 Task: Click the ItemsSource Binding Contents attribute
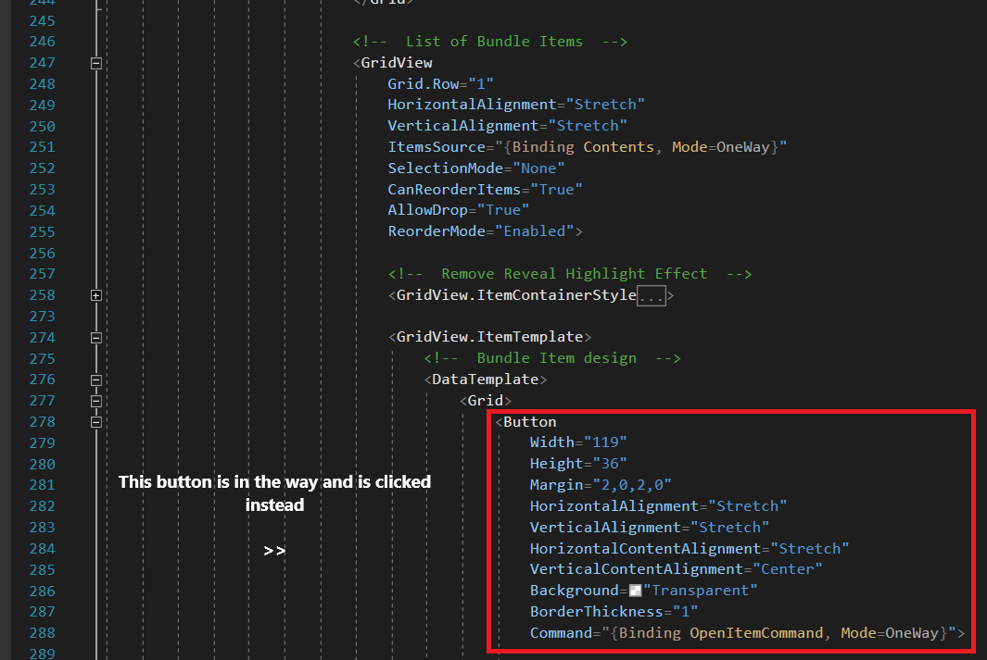pos(588,147)
